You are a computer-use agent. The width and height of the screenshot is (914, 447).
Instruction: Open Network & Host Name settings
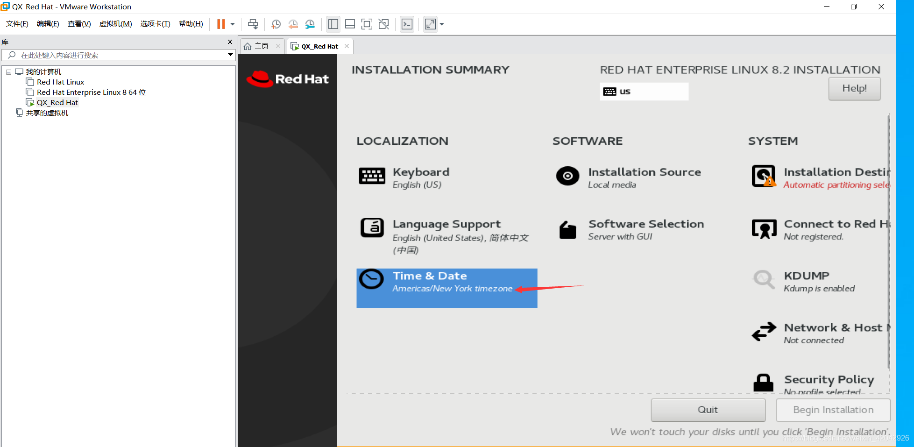click(x=836, y=333)
